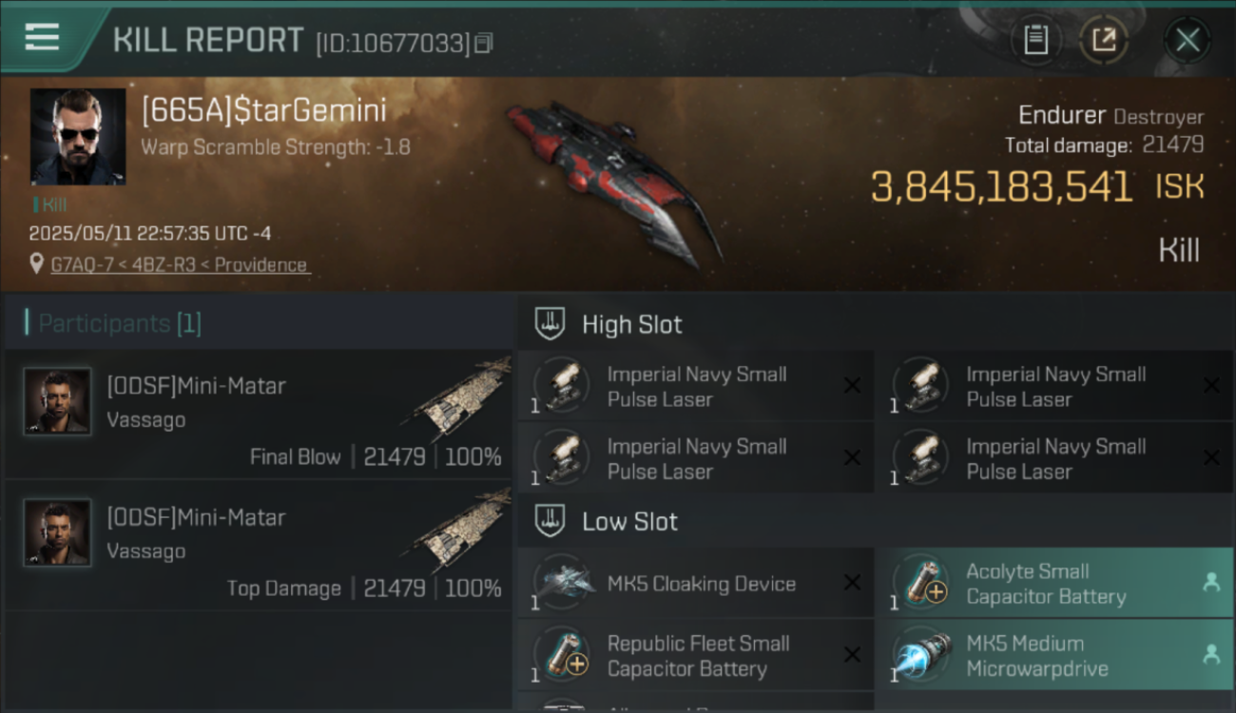Click the MK5 Cloaking Device icon
The height and width of the screenshot is (713, 1236).
[x=565, y=583]
